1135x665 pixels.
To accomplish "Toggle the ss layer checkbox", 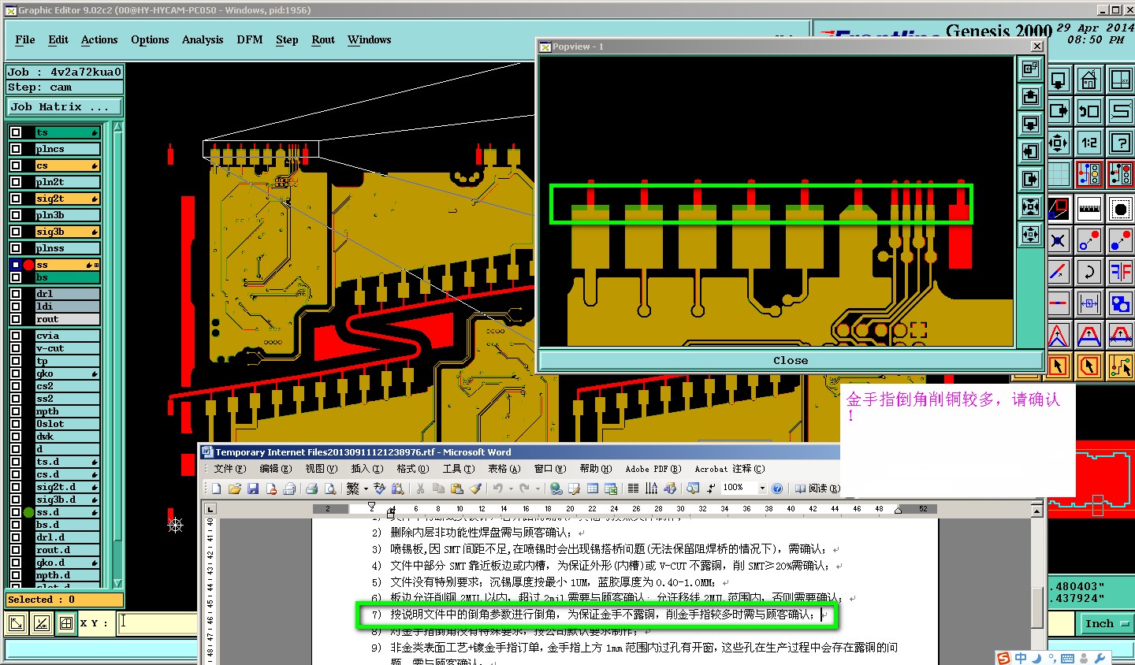I will click(x=16, y=265).
